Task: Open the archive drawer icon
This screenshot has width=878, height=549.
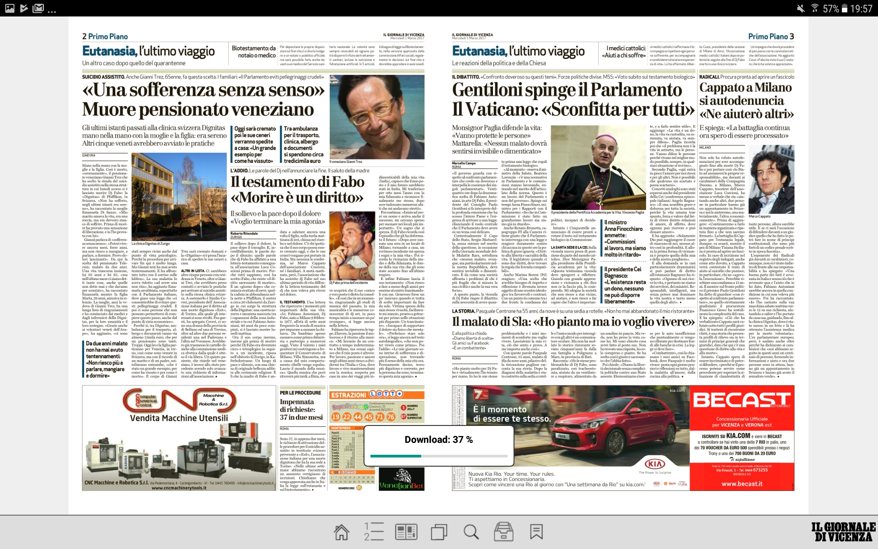Action: pyautogui.click(x=503, y=532)
